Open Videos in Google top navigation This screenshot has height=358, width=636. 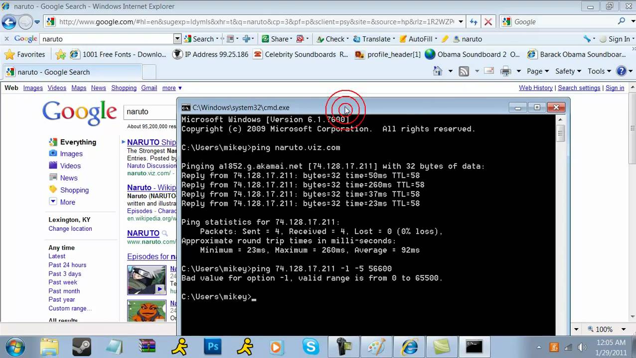click(x=57, y=88)
